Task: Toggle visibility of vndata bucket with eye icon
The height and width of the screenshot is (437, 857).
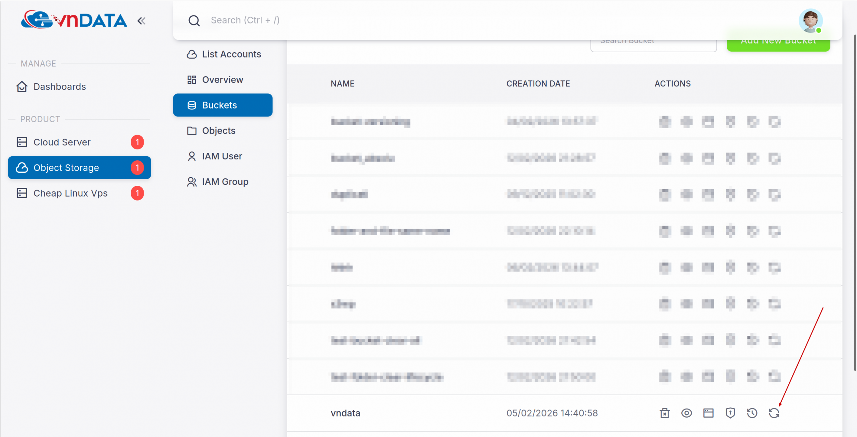Action: pyautogui.click(x=686, y=413)
